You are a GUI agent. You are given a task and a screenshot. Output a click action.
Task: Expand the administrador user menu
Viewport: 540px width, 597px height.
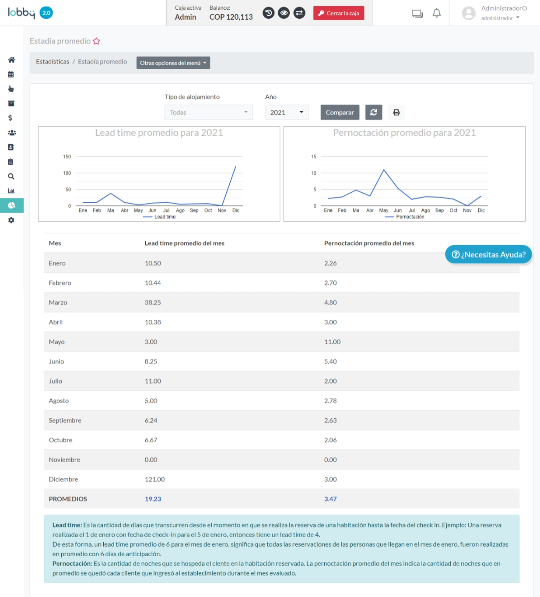click(x=500, y=18)
